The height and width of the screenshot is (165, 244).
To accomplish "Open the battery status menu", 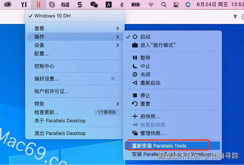I will 136,5.
